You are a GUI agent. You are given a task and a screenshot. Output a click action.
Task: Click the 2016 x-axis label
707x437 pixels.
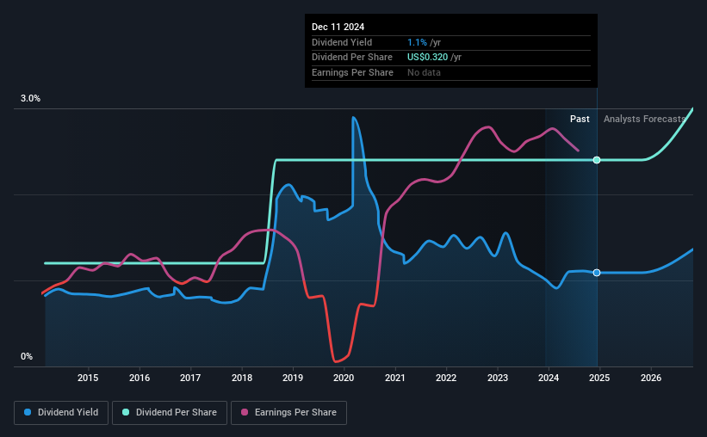[x=140, y=378]
